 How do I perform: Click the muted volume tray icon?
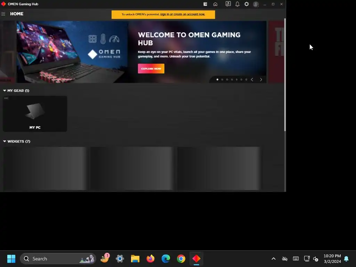[316, 259]
